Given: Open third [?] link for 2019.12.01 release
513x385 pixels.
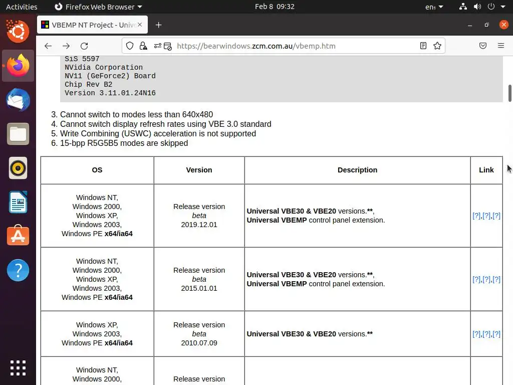Looking at the screenshot, I should [x=496, y=216].
